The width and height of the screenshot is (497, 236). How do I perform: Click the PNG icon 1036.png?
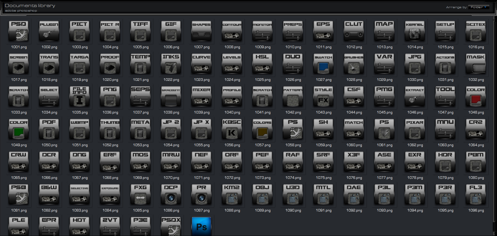tap(110, 96)
